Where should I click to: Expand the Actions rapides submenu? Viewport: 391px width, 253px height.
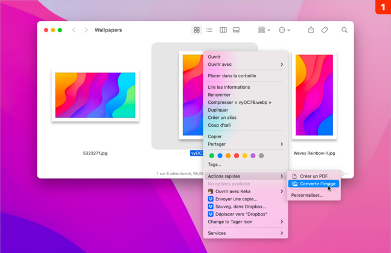click(x=246, y=176)
